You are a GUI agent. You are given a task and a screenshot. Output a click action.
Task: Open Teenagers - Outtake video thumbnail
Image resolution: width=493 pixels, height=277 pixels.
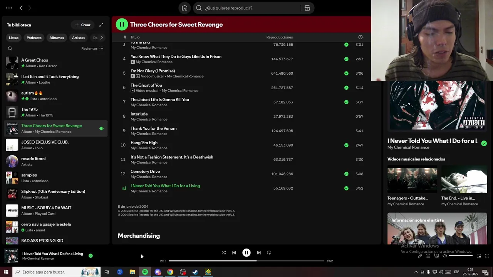point(412,180)
